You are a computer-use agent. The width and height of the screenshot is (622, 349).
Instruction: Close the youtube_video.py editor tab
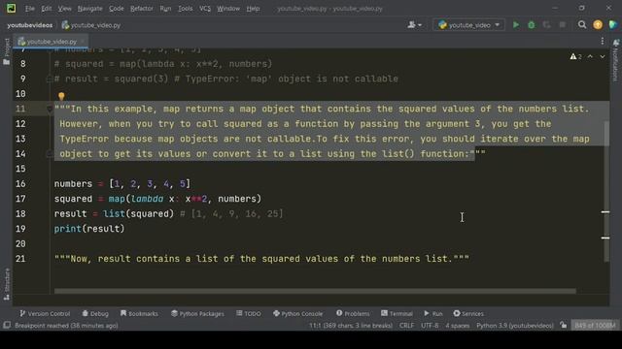(83, 41)
